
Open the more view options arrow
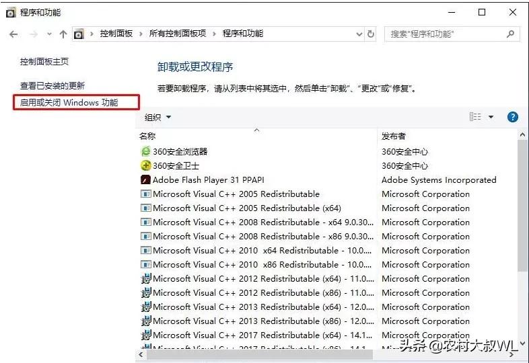click(x=491, y=117)
